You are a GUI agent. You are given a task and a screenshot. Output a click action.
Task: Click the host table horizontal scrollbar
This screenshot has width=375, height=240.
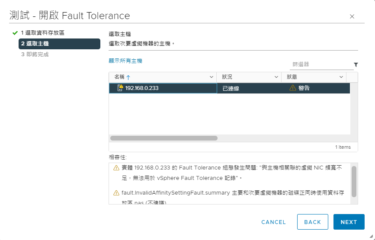163,138
